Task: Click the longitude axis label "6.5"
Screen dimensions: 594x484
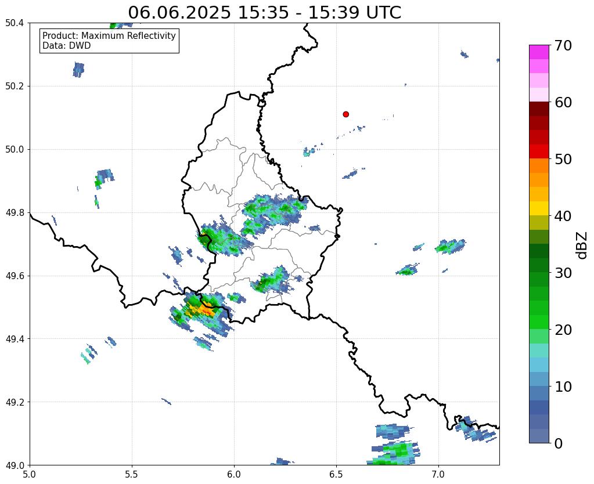Action: (x=336, y=474)
